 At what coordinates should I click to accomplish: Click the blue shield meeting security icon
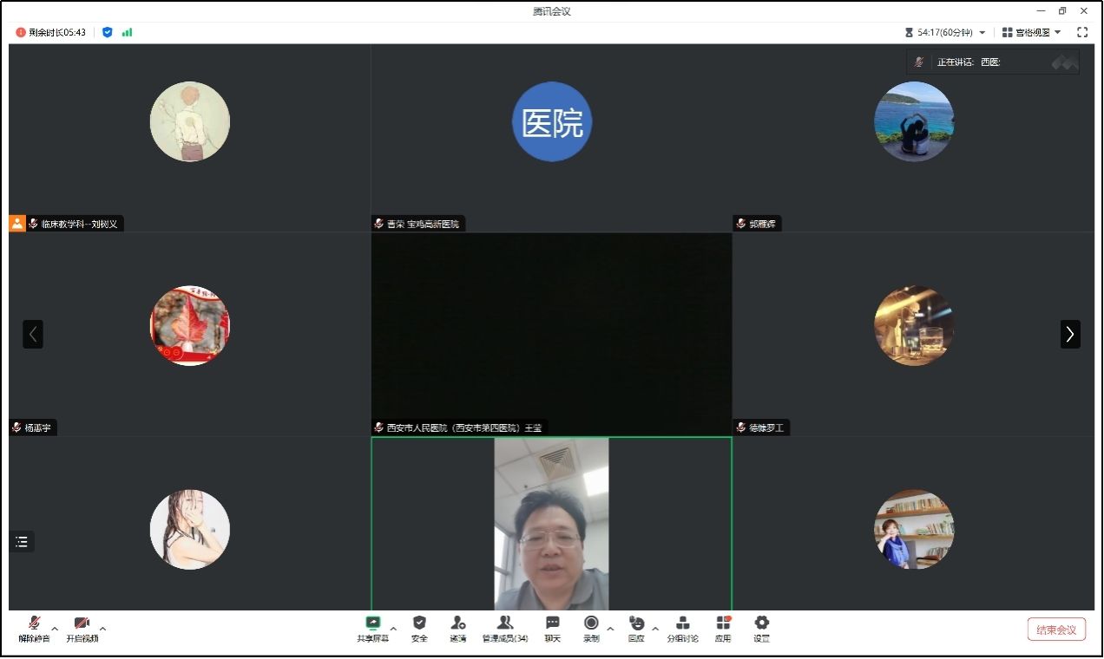coord(108,32)
